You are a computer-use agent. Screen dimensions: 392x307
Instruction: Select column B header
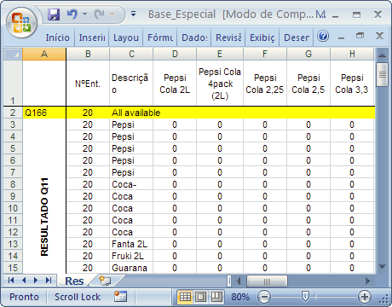point(88,54)
